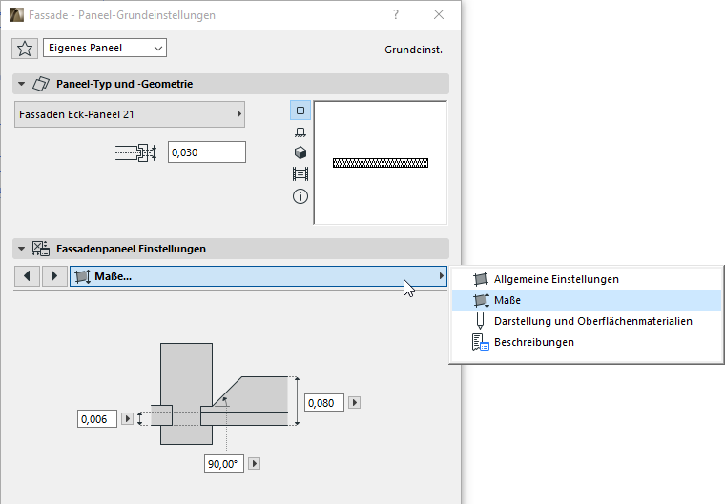Click the Paneel-Typ und -Geometrie header icon
This screenshot has height=504, width=725.
pos(41,84)
